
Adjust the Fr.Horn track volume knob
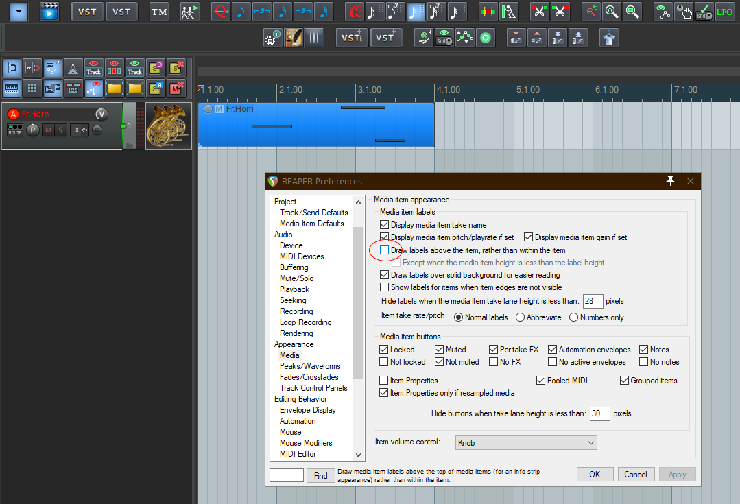pyautogui.click(x=102, y=114)
